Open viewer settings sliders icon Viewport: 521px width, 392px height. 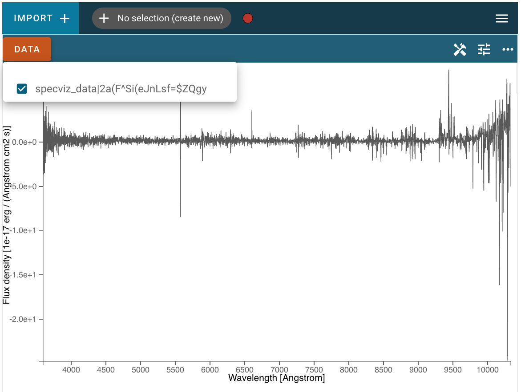tap(484, 50)
